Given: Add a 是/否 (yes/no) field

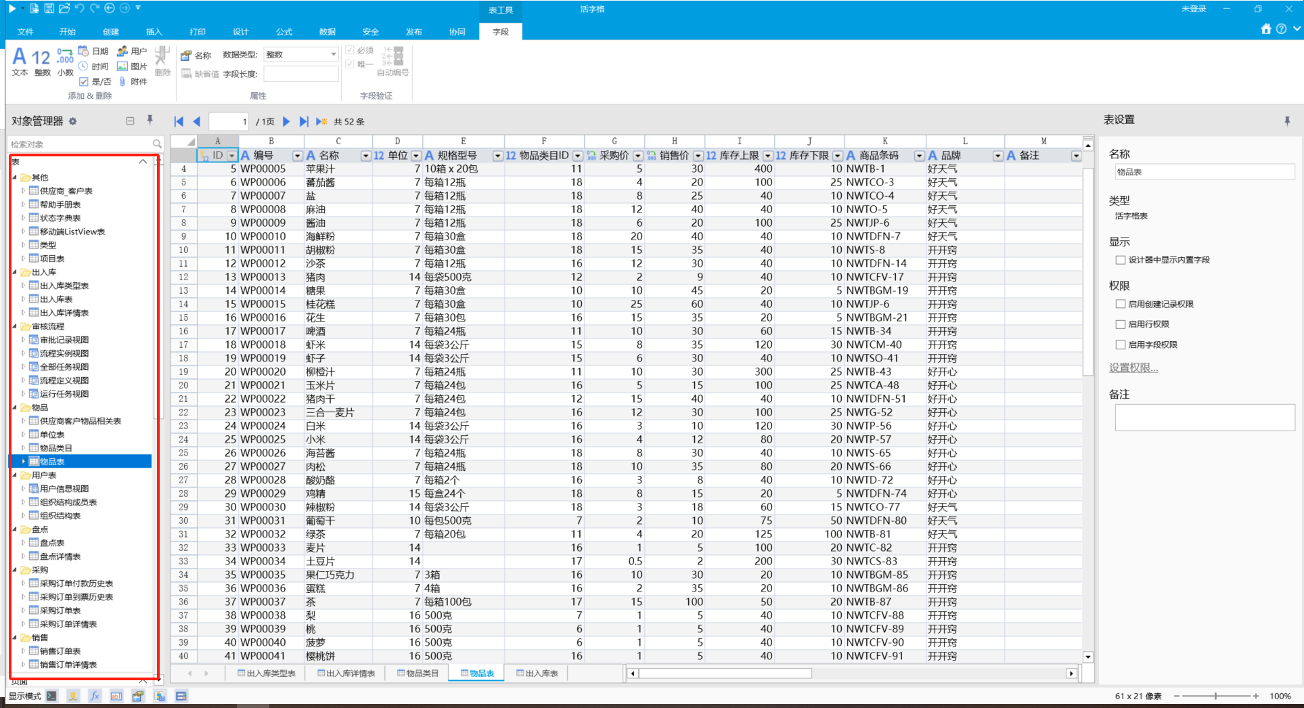Looking at the screenshot, I should [x=95, y=81].
